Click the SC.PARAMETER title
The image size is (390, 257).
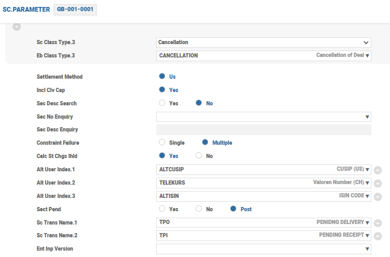pyautogui.click(x=26, y=10)
